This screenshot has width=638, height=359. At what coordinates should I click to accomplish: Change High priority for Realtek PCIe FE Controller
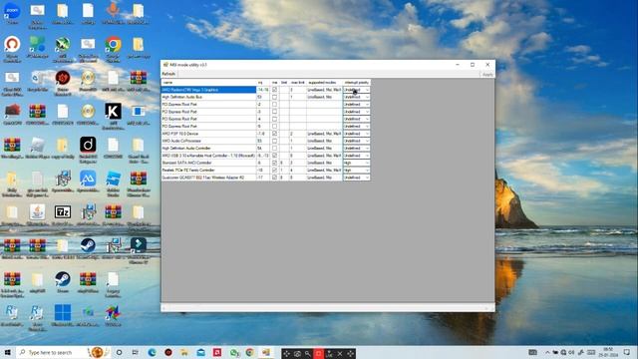pos(357,171)
